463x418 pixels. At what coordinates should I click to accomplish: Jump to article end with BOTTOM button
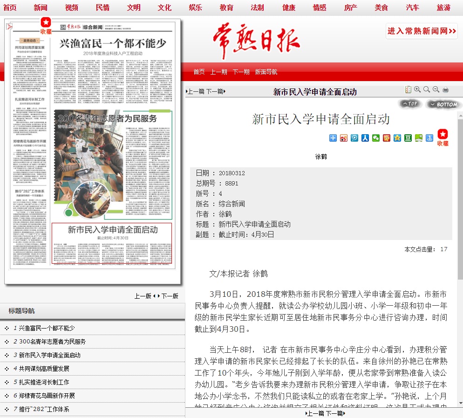click(x=443, y=104)
